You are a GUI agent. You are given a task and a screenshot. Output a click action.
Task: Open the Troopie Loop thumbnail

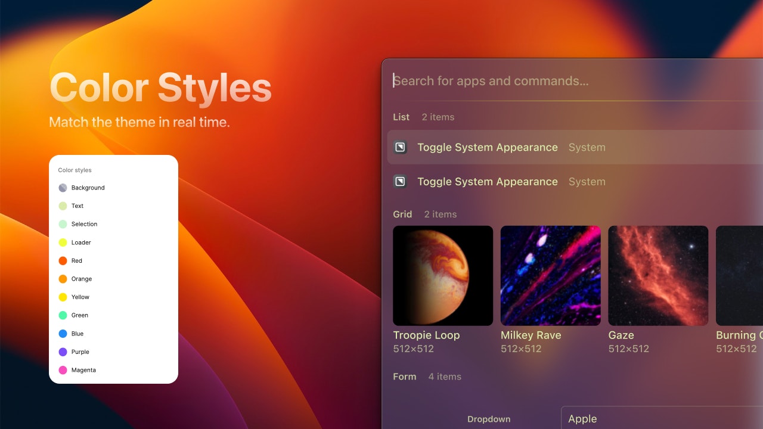[443, 275]
